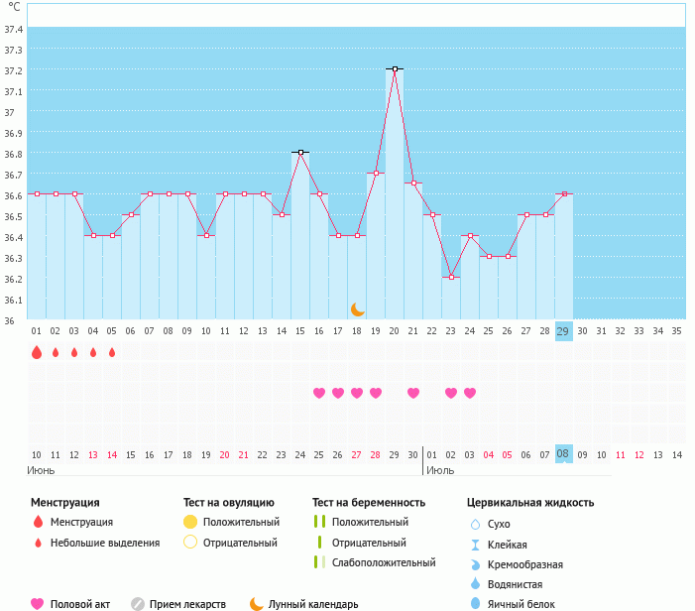Click the 'Кремообразная' fluid legend icon
The width and height of the screenshot is (695, 611).
[475, 563]
